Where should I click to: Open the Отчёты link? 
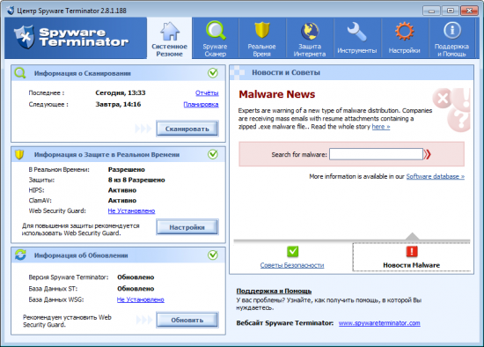click(207, 92)
